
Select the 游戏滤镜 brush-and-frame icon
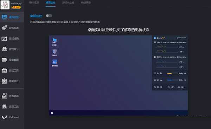point(4,39)
